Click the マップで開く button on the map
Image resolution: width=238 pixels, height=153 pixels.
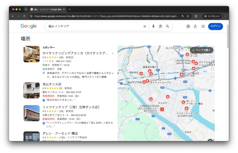point(201,50)
